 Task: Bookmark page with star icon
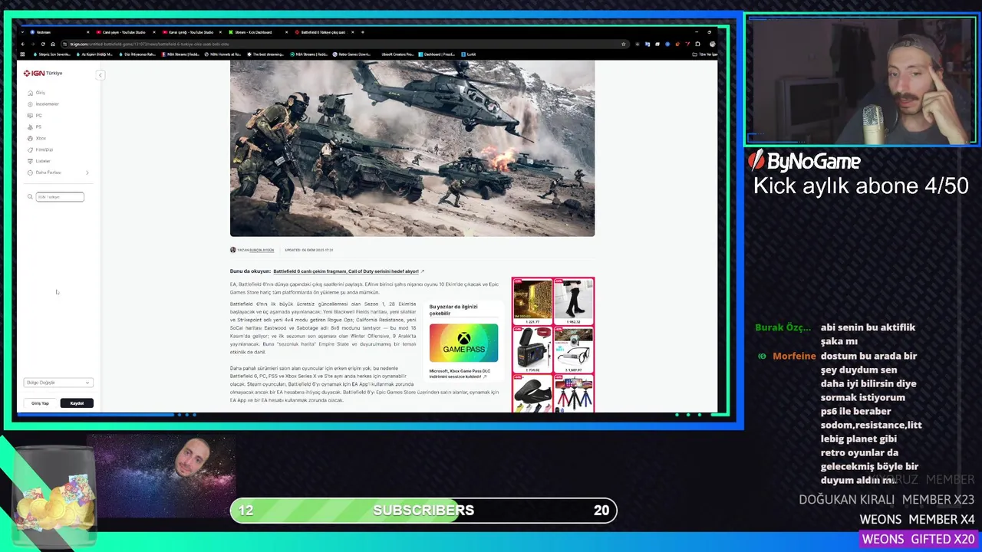coord(623,44)
